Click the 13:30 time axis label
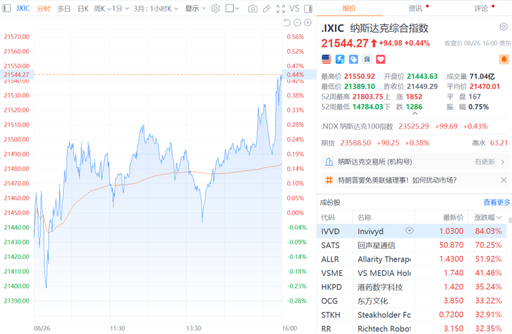The image size is (512, 334). tap(194, 328)
